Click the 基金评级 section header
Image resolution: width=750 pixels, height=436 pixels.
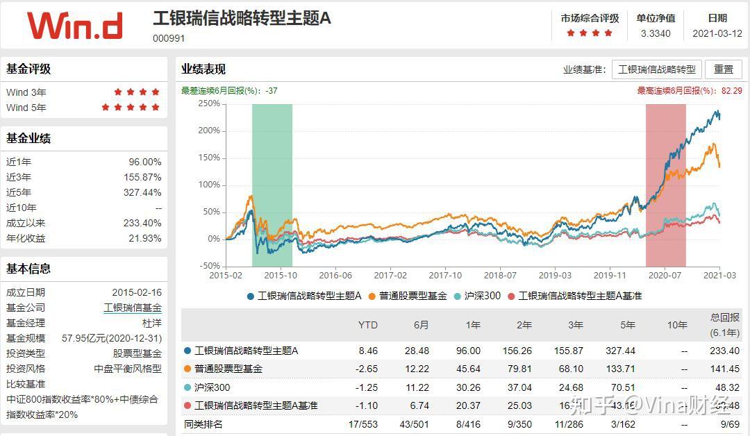click(28, 69)
